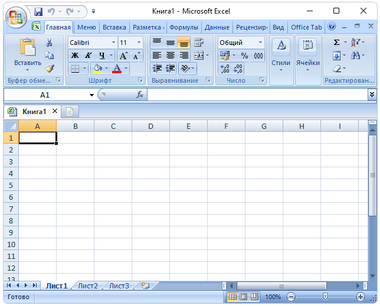Viewport: 380px width, 308px height.
Task: Toggle center horizontal alignment
Action: pos(171,56)
